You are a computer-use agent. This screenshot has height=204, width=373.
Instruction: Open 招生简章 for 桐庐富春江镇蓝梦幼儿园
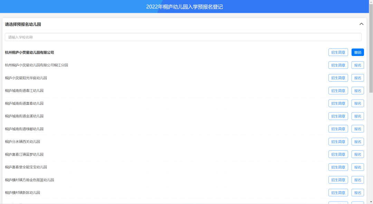338,154
